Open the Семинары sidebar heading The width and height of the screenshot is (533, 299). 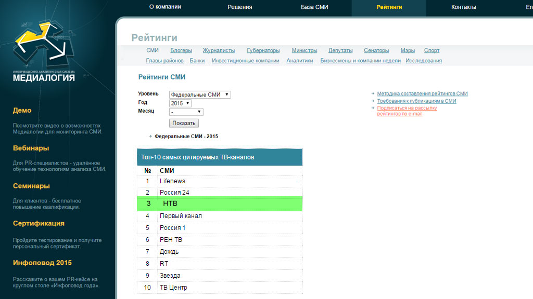click(x=31, y=186)
